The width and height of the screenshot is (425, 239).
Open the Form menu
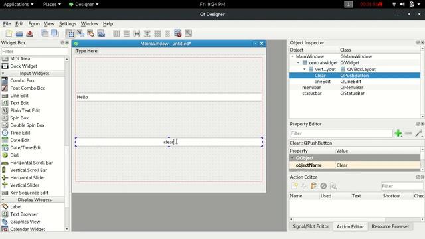click(34, 24)
